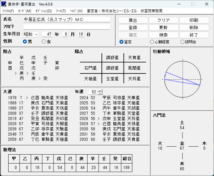This screenshot has height=176, width=214.
Task: Open the 昭和 era dropdown
Action: pyautogui.click(x=31, y=34)
